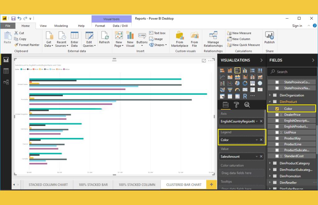The width and height of the screenshot is (318, 205).
Task: Switch to Data view in left sidebar
Action: click(x=6, y=71)
